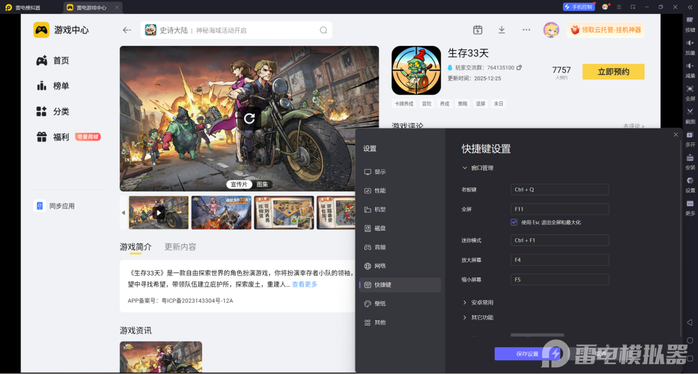Select the 图集 gallery toggle
This screenshot has width=698, height=374.
pos(262,184)
